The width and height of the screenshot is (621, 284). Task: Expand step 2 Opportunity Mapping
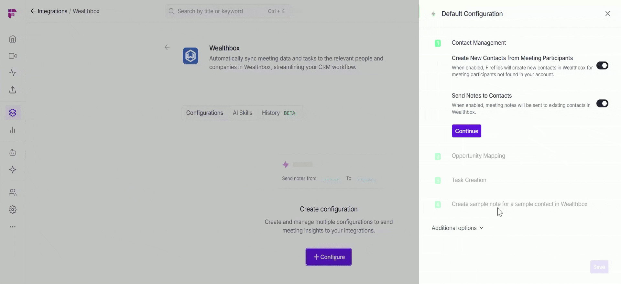(x=478, y=156)
